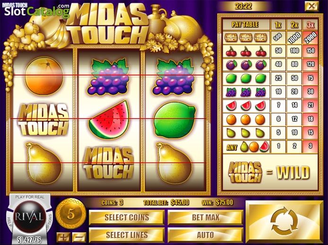
Task: Click the gold coin showing value 5
Action: (x=71, y=213)
